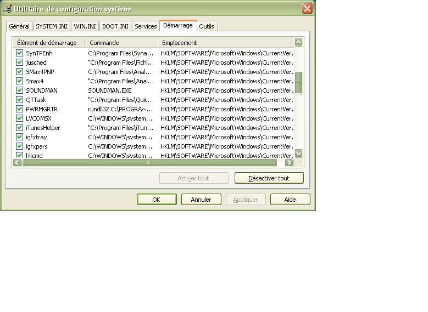Select the Démarrage tab
The image size is (428, 312).
pos(178,25)
